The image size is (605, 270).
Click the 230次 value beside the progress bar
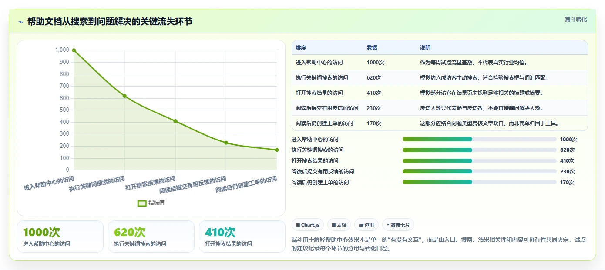[567, 172]
